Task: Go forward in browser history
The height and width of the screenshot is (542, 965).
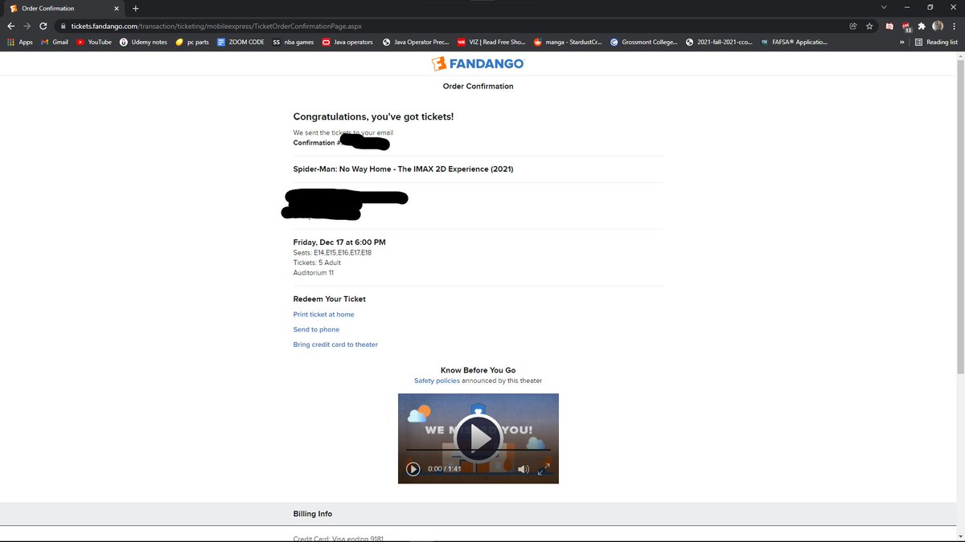Action: pos(27,26)
